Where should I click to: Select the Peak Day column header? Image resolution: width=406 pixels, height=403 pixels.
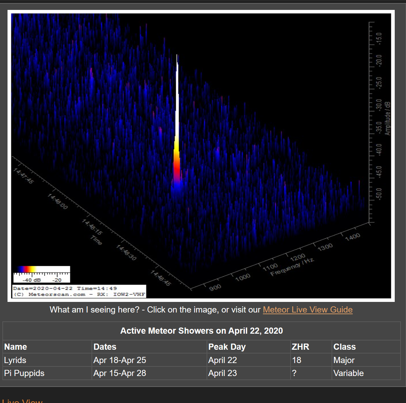(x=227, y=347)
